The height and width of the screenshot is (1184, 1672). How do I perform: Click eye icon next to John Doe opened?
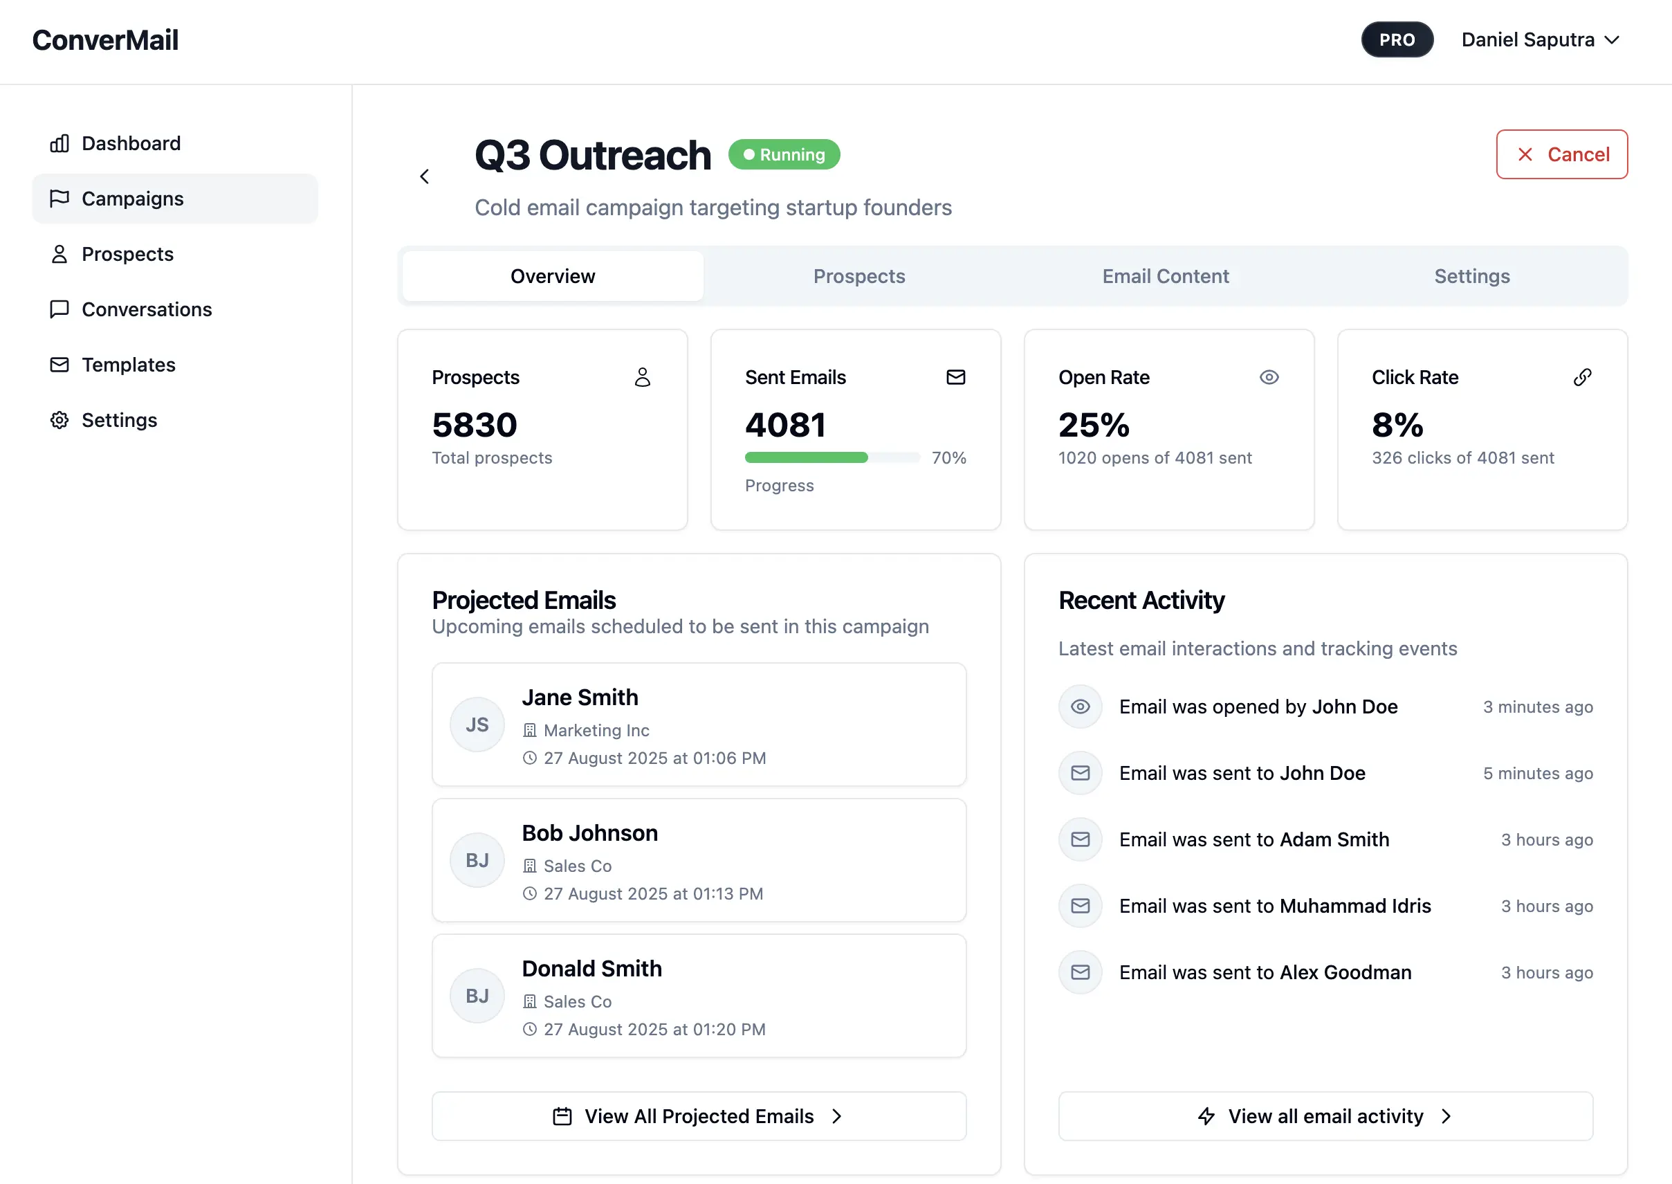1079,707
